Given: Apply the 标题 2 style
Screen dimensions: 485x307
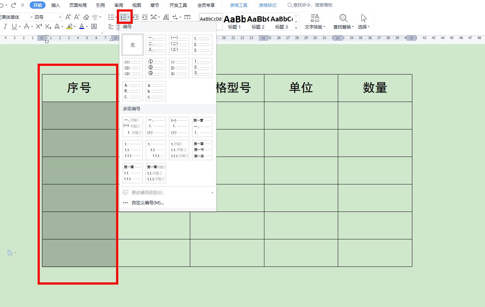Looking at the screenshot, I should click(x=258, y=22).
